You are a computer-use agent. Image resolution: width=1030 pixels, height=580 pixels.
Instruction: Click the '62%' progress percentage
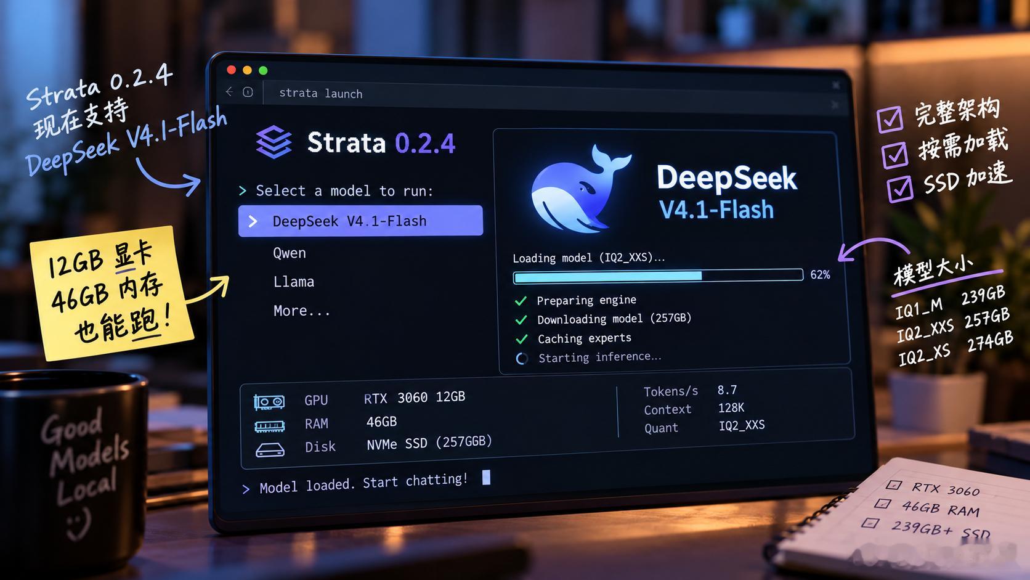(820, 275)
